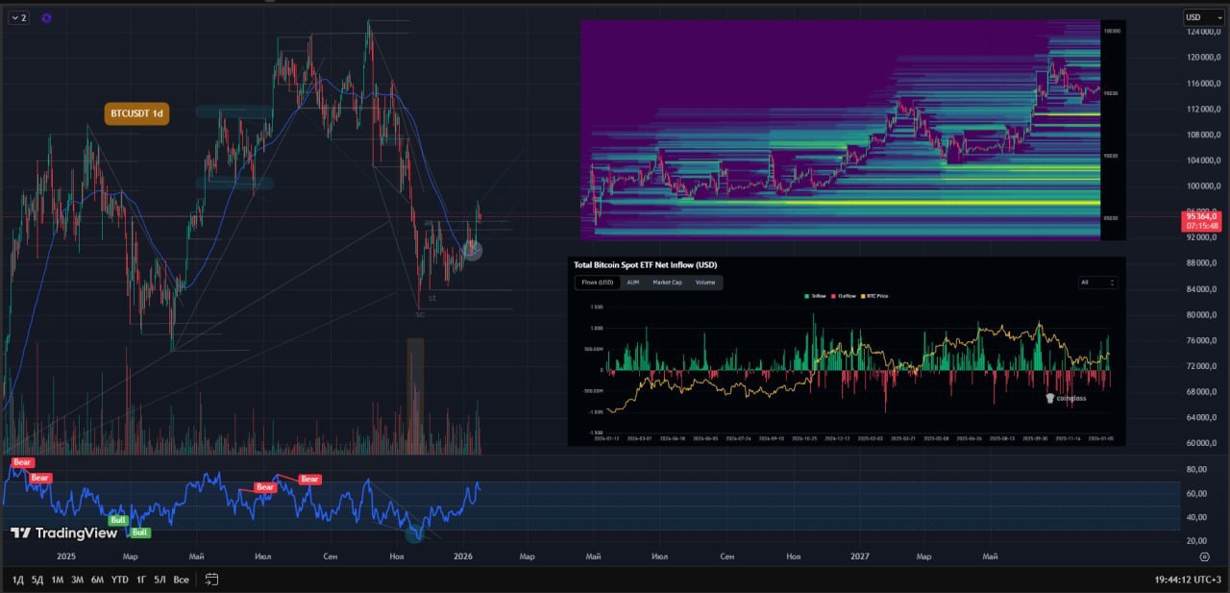The width and height of the screenshot is (1230, 593).
Task: Click the purple circular indicator icon
Action: pos(47,18)
